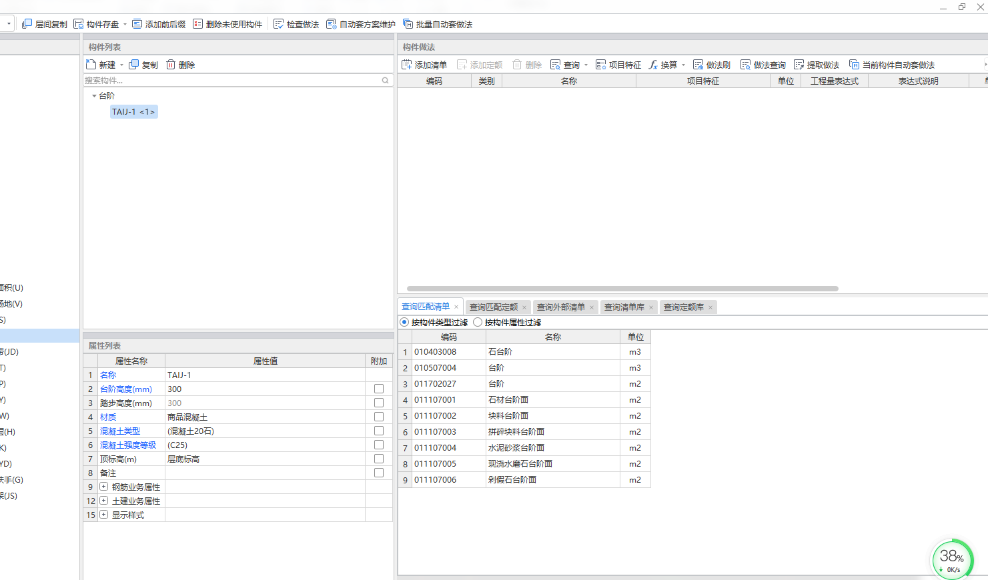Check 附加 box for 备注
Viewport: 988px width, 580px height.
379,473
